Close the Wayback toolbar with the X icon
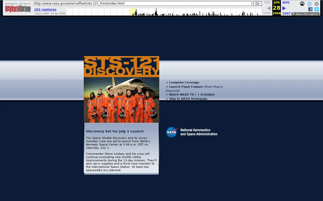Screen dimensions: 323x201 316,4
